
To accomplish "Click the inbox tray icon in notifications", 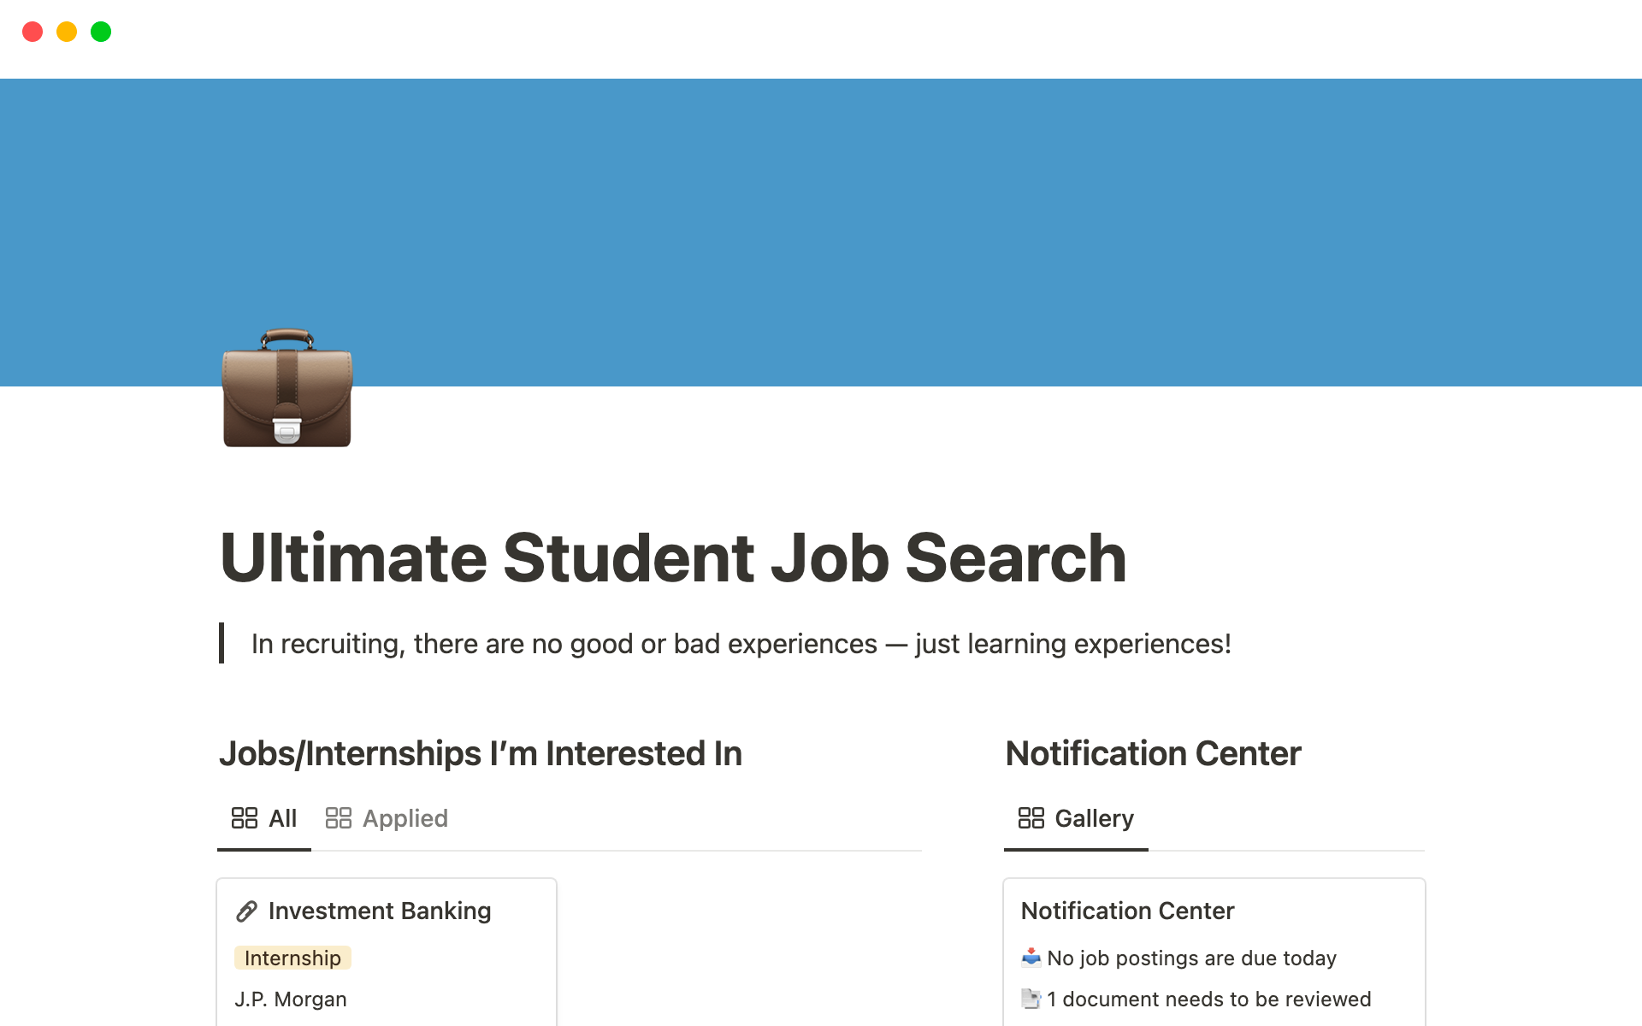I will [x=1031, y=958].
